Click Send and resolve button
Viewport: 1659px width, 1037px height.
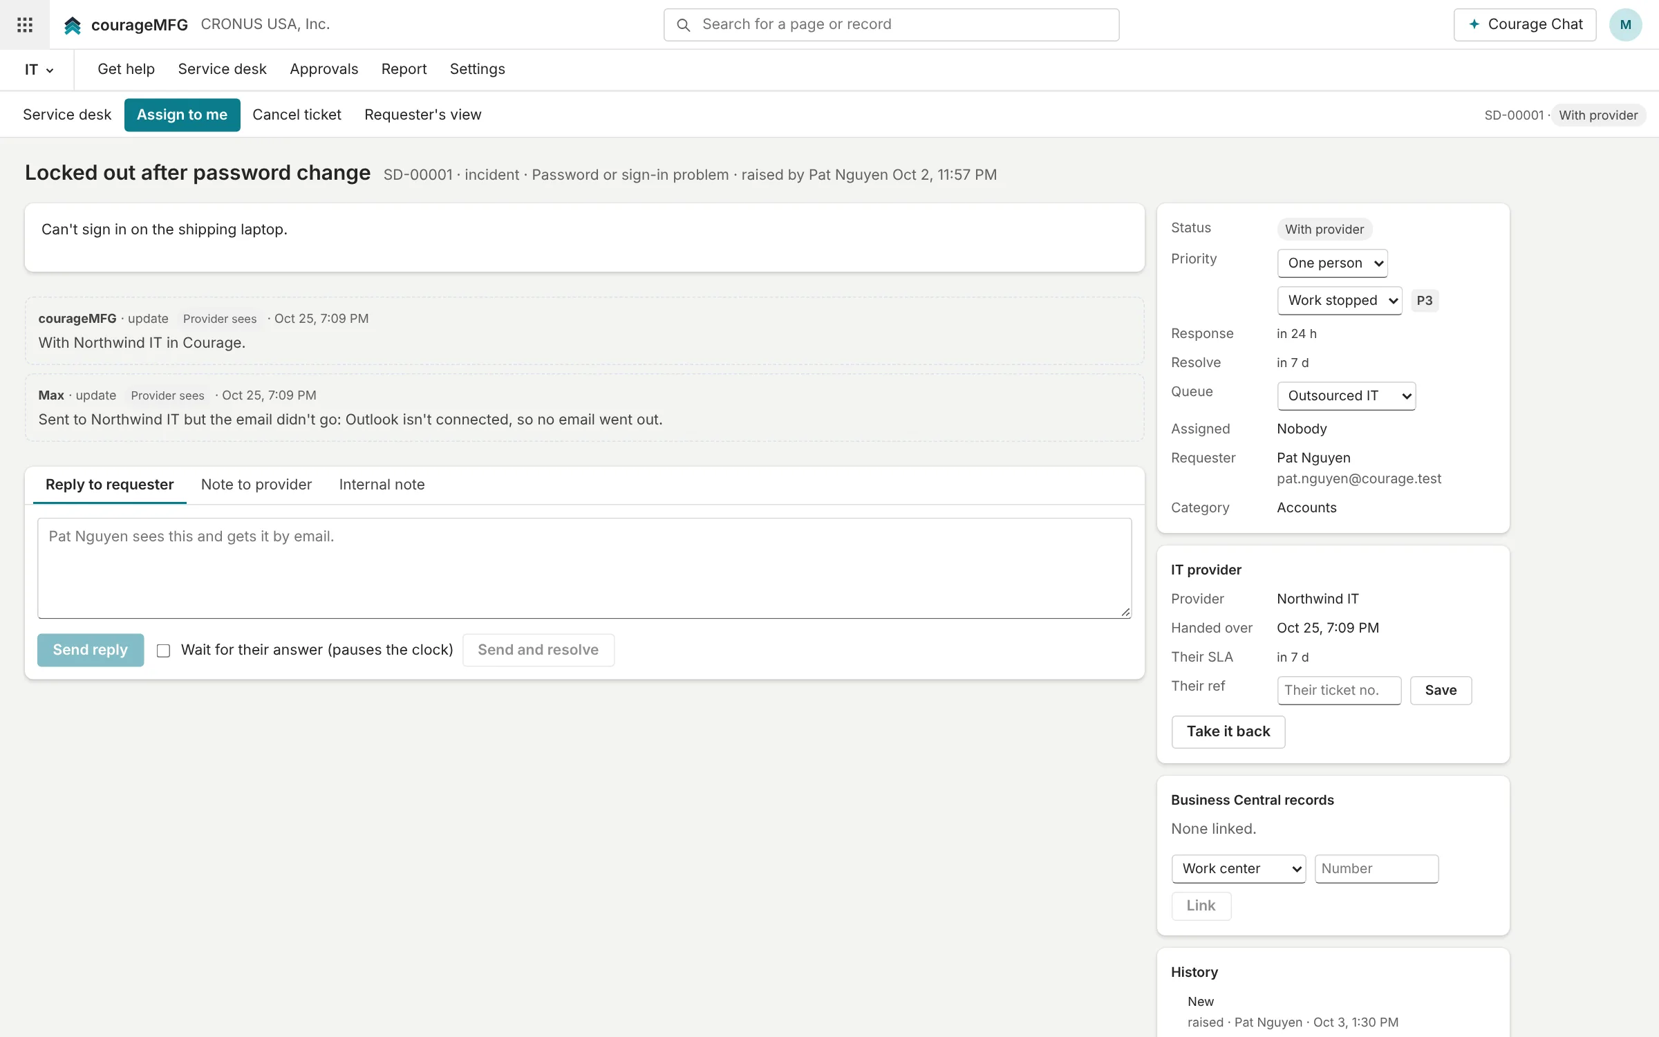pyautogui.click(x=538, y=650)
